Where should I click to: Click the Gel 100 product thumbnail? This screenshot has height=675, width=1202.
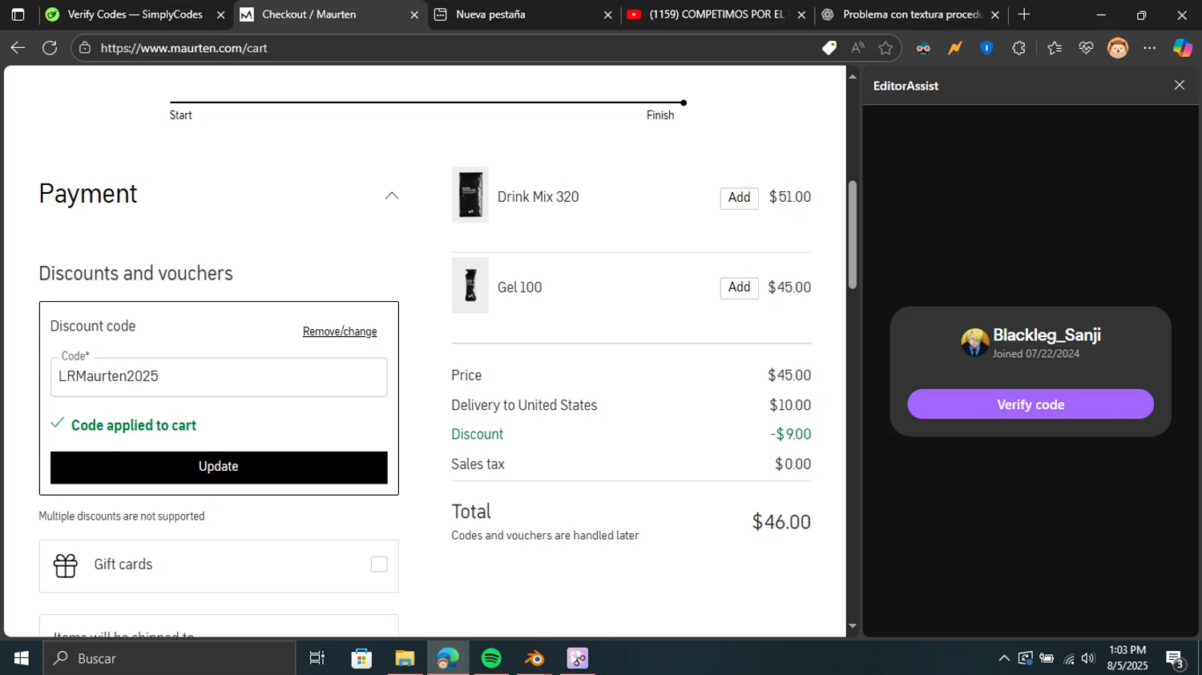tap(470, 285)
